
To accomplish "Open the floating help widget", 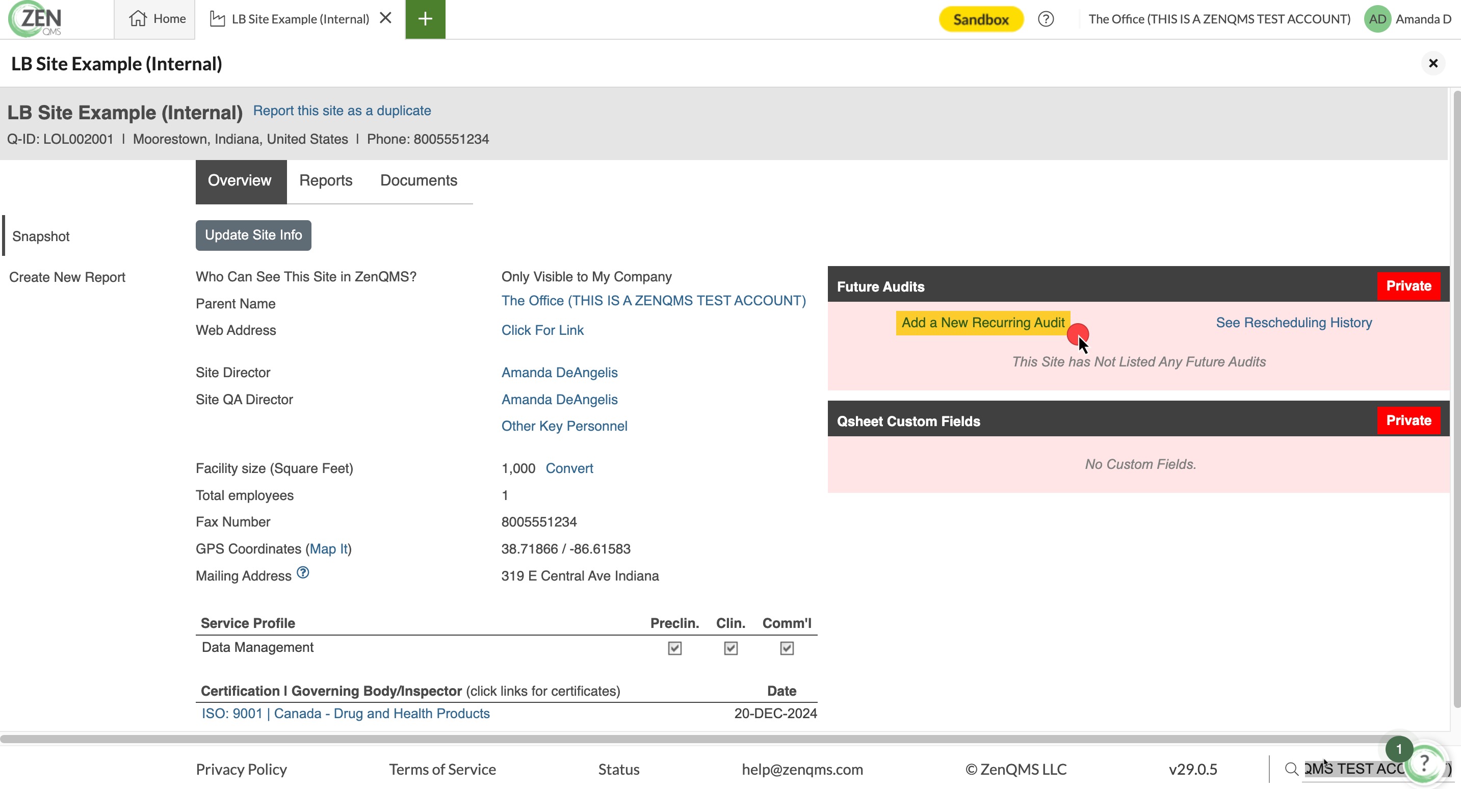I will click(1424, 765).
